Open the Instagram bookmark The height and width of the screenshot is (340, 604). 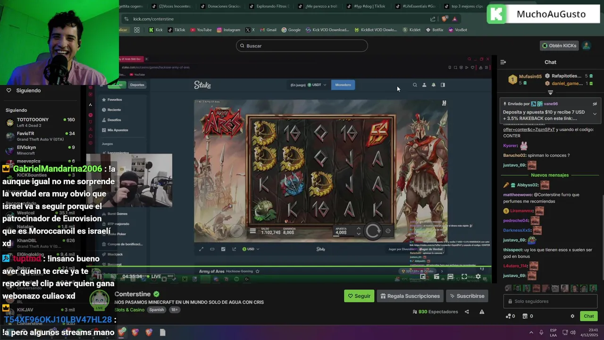pyautogui.click(x=228, y=30)
